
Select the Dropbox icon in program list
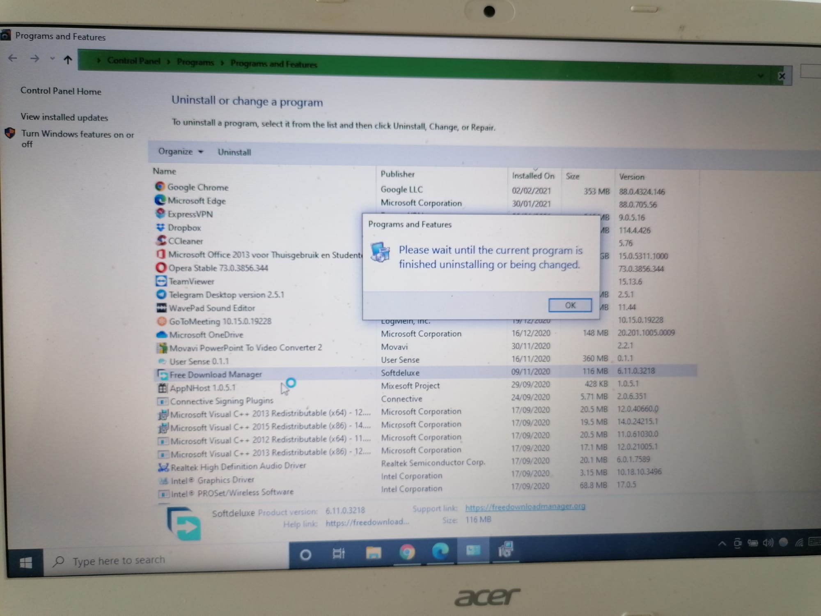[x=160, y=227]
